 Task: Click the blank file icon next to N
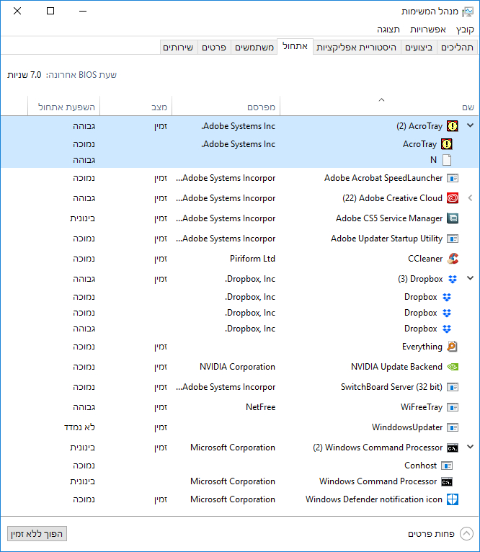[447, 160]
